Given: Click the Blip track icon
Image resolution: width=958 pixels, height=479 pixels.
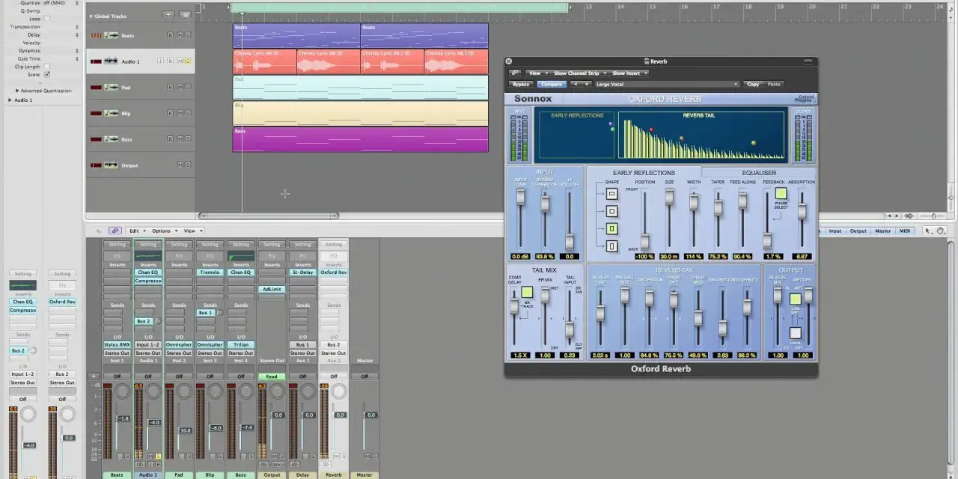Looking at the screenshot, I should pyautogui.click(x=111, y=113).
